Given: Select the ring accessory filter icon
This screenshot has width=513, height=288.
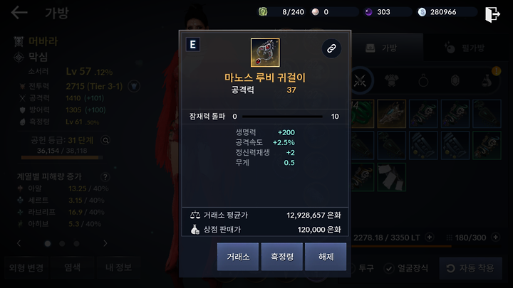Looking at the screenshot, I should coord(423,80).
